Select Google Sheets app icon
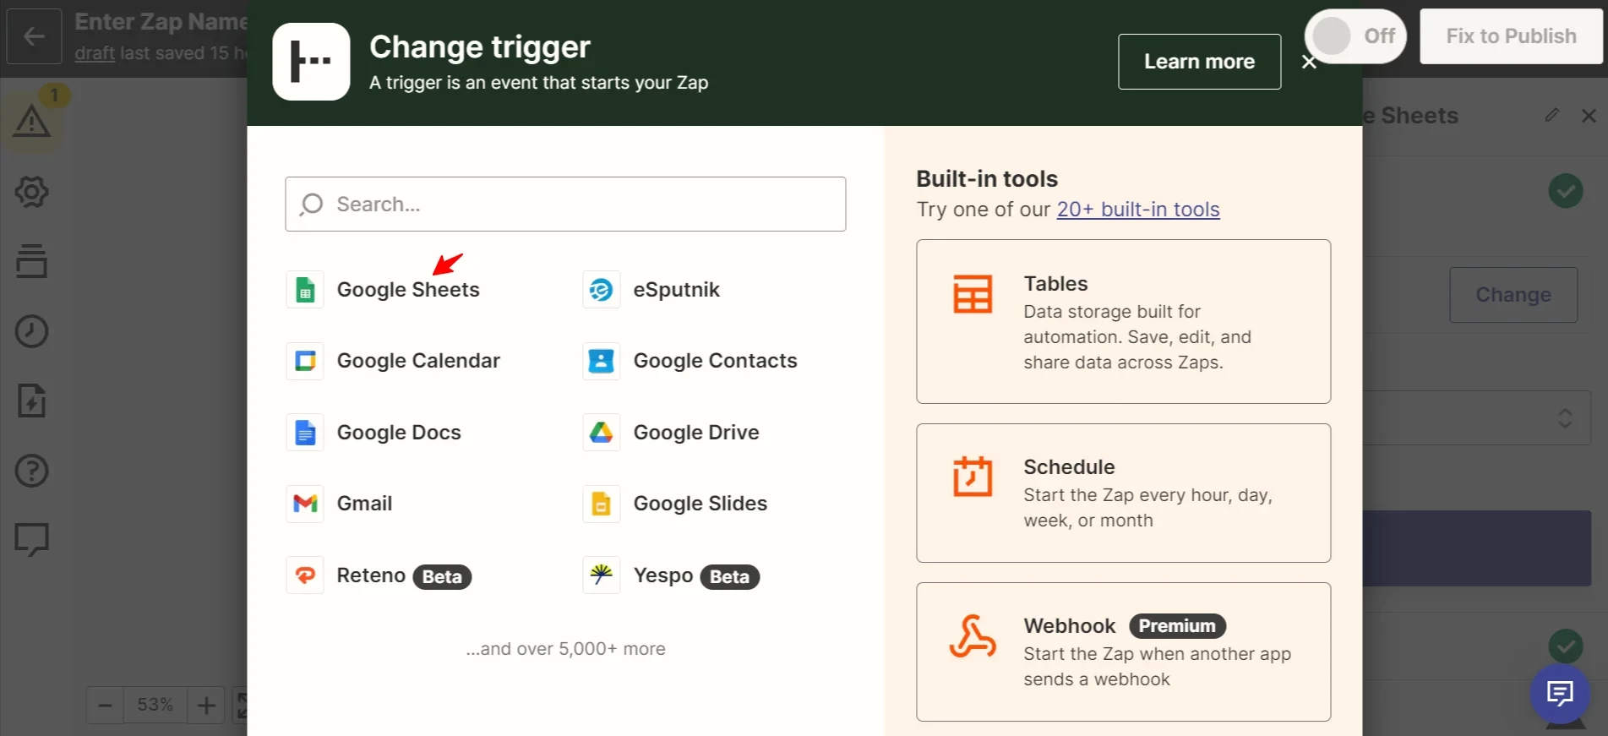 click(x=305, y=290)
